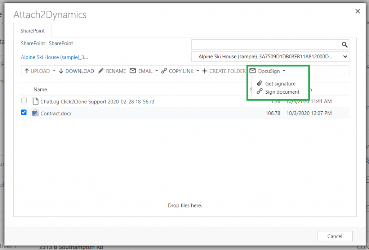This screenshot has height=250, width=369.
Task: Click inside the search input field
Action: click(263, 44)
